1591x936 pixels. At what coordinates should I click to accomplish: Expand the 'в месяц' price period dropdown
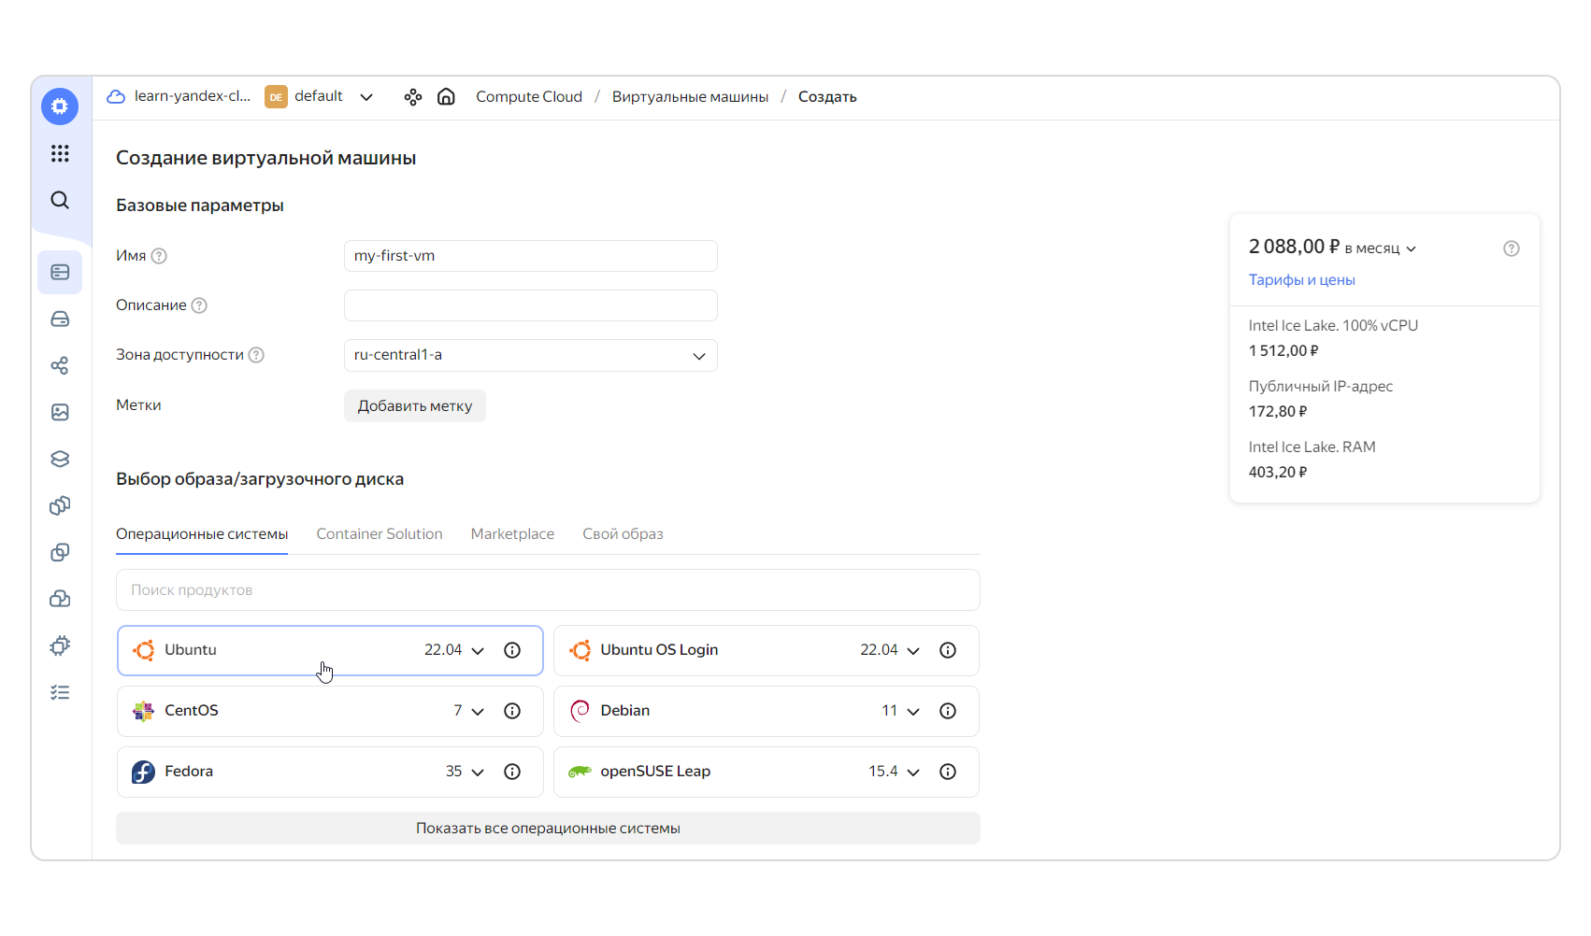pos(1381,248)
